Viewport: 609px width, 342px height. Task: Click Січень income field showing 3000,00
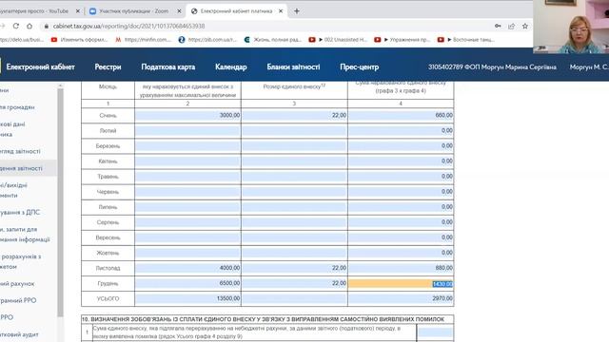click(187, 115)
